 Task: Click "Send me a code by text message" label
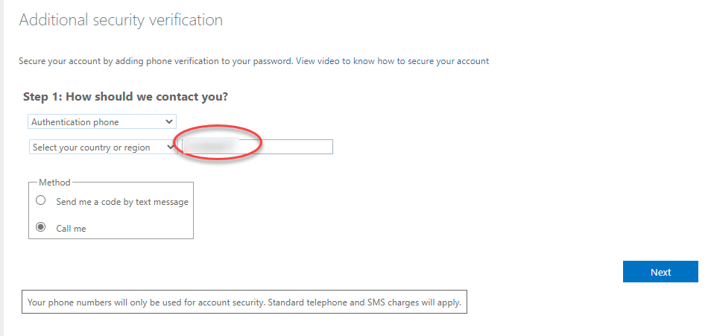122,202
